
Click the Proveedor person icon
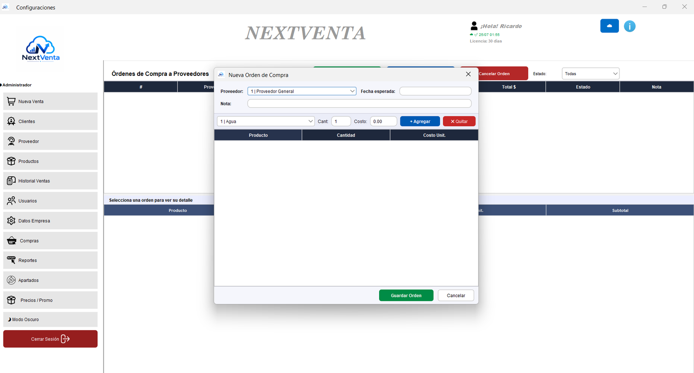coord(11,141)
